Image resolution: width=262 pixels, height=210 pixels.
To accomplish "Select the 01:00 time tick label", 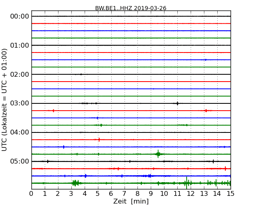I will click(x=20, y=45).
